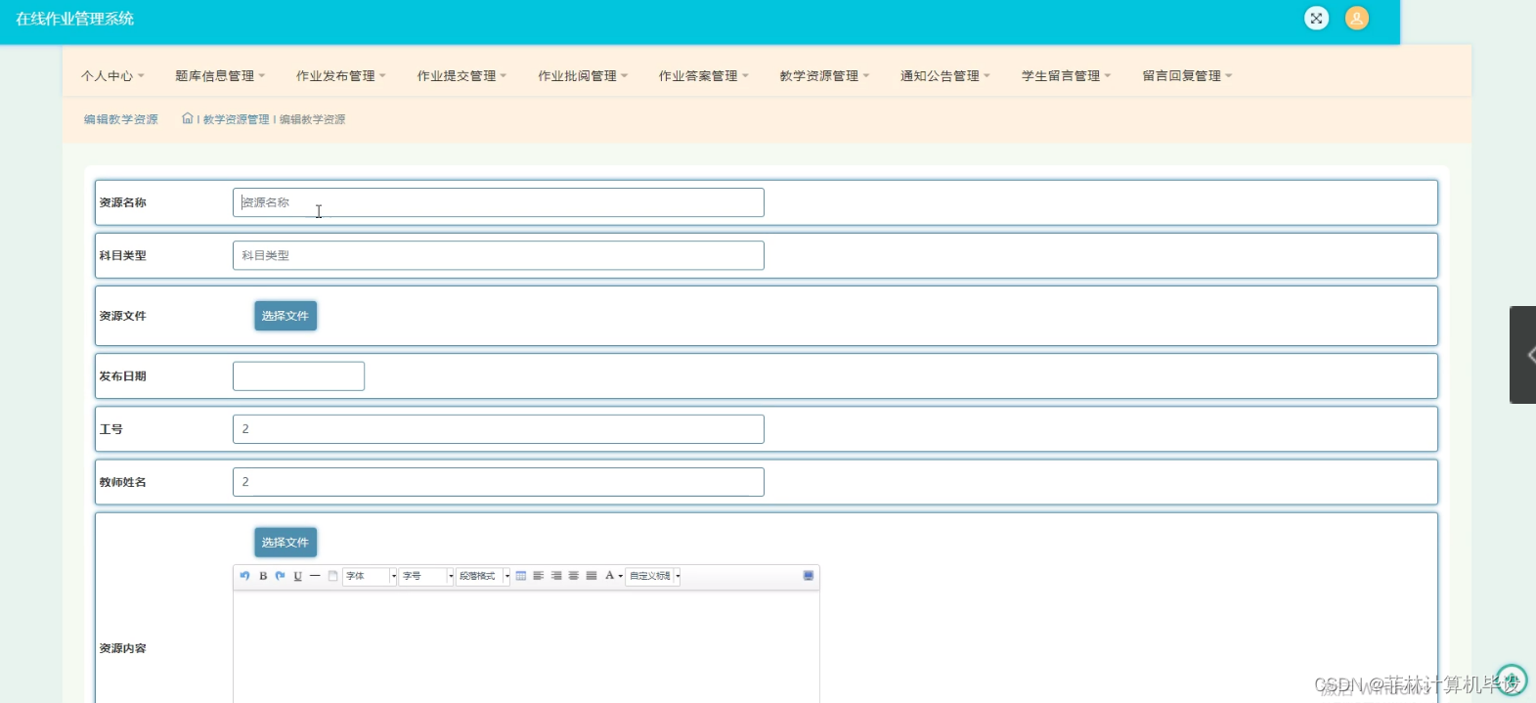This screenshot has height=703, width=1536.
Task: Click inside the 资源内容 editor text area
Action: (x=526, y=645)
